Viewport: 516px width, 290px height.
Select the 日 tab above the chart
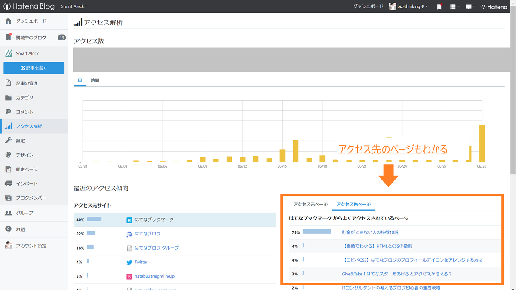point(80,80)
